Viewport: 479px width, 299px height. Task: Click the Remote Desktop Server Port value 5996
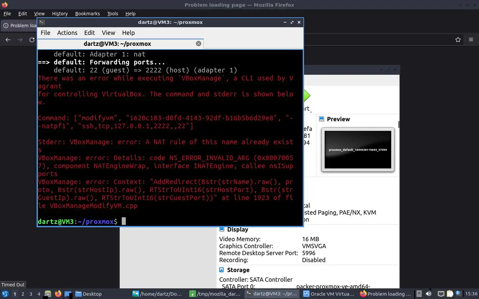pos(308,253)
